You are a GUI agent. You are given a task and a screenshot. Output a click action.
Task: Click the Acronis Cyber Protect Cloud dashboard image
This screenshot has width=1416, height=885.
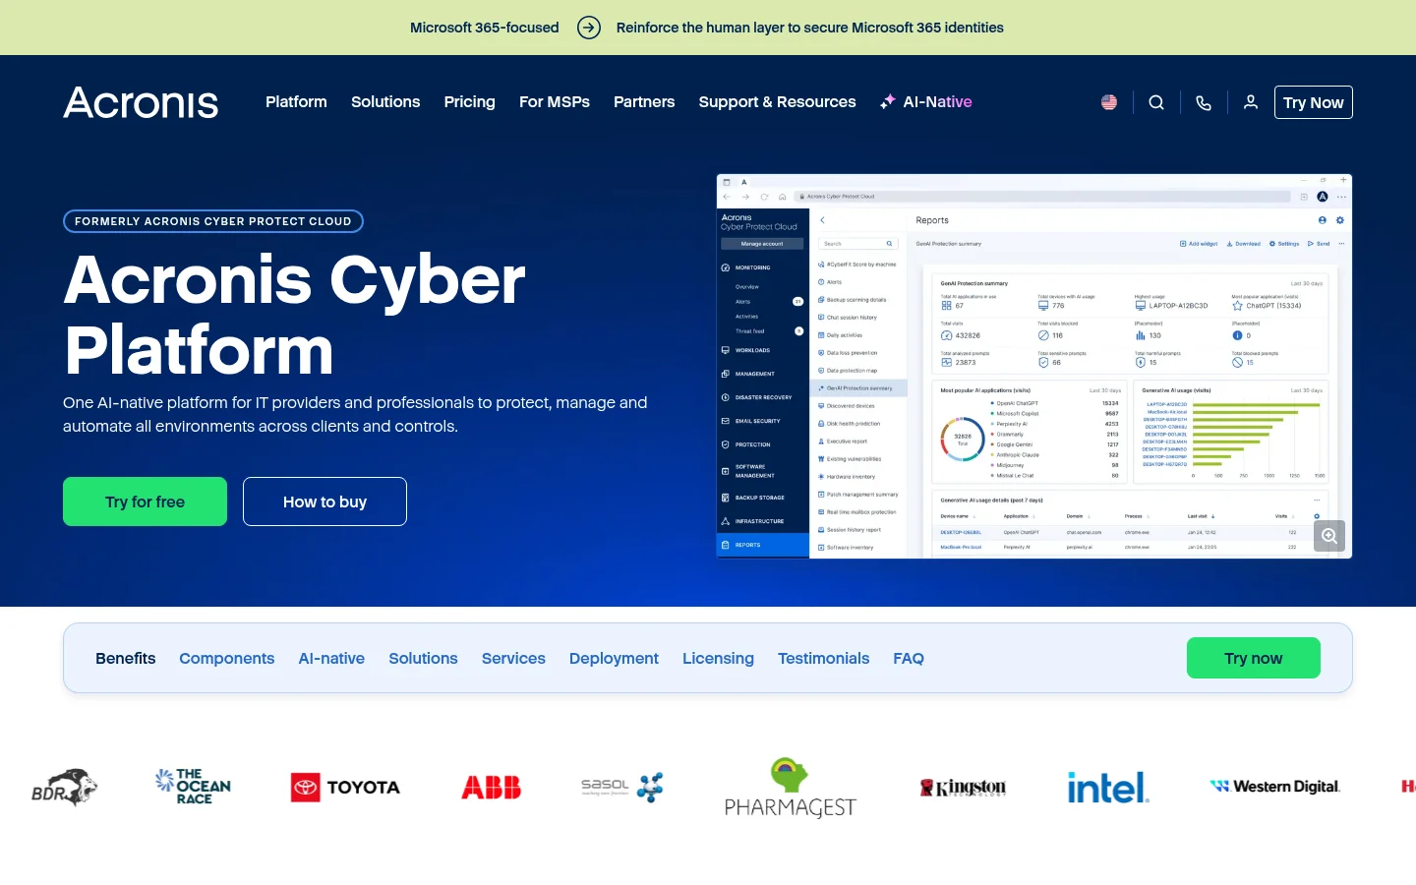1034,366
